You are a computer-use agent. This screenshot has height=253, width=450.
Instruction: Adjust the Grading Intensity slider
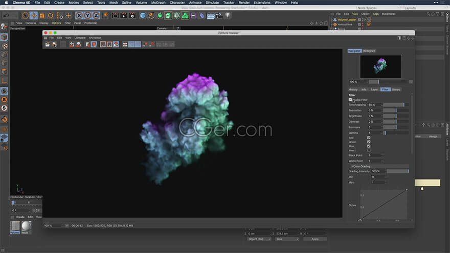pos(397,171)
